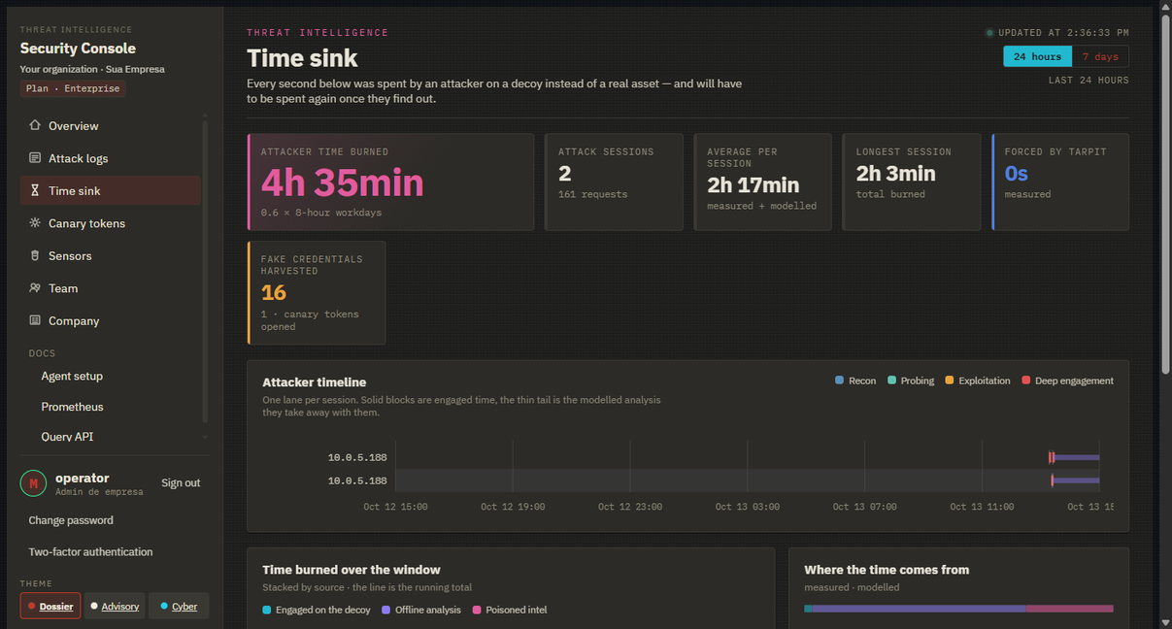Click the Company building icon
This screenshot has height=629, width=1172.
click(x=35, y=320)
